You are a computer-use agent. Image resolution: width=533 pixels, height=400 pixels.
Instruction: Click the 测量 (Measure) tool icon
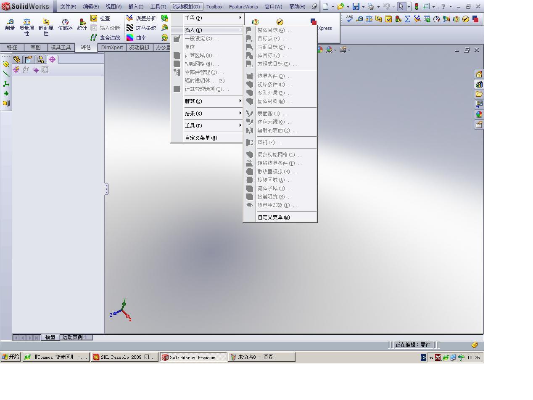[x=10, y=22]
